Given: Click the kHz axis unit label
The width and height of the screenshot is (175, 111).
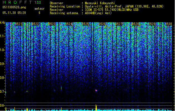Looking at the screenshot, I should [3, 22].
